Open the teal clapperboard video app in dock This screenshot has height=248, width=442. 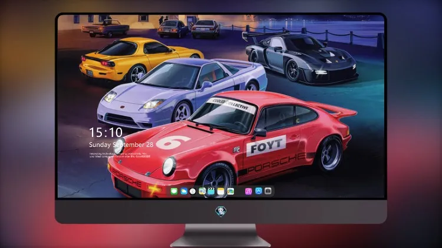click(x=211, y=191)
